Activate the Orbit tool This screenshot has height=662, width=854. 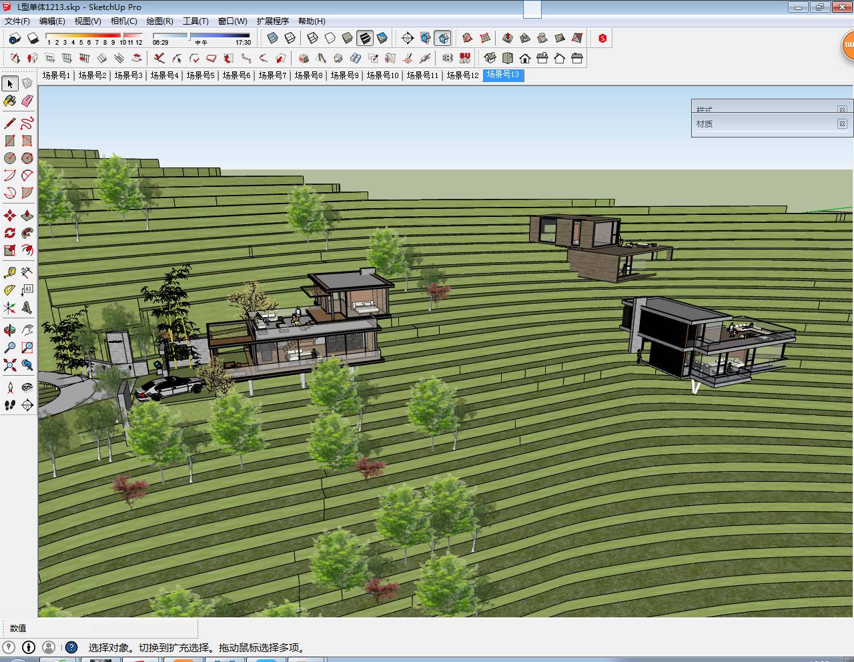[10, 330]
